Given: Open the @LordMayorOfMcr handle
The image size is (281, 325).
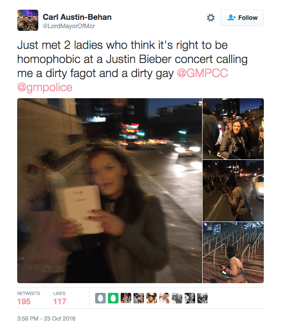Looking at the screenshot, I should click(x=69, y=26).
